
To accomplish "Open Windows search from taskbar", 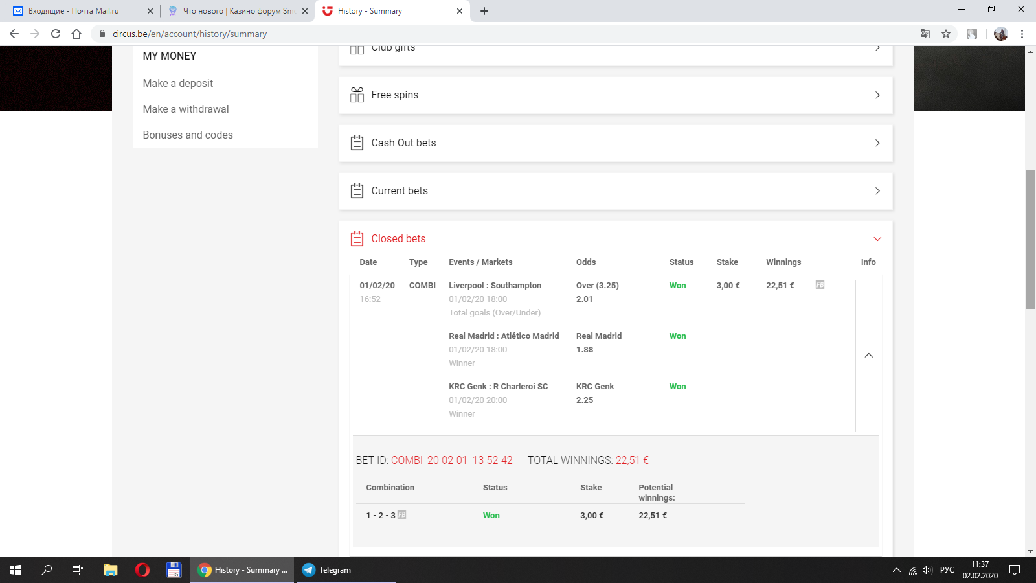I will 47,570.
